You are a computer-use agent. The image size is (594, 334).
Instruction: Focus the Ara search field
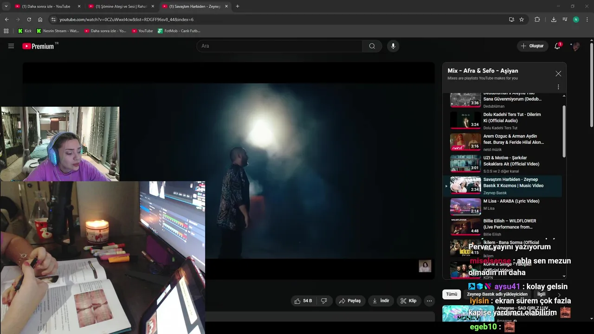click(279, 46)
